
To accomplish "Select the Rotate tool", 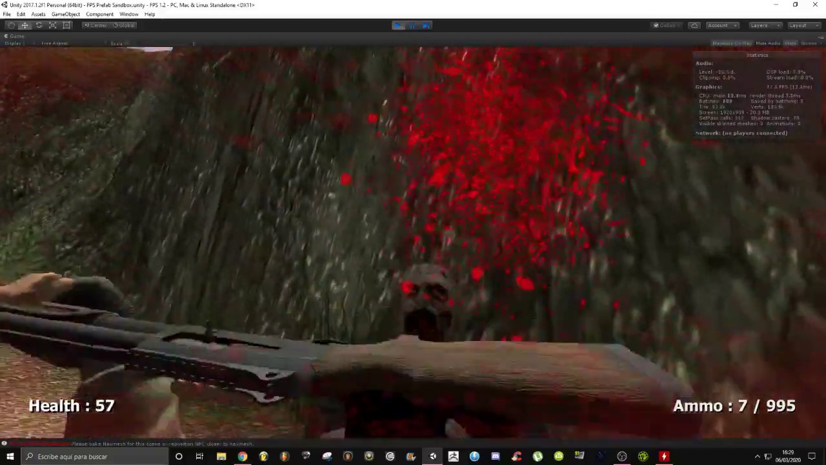I will (x=39, y=25).
